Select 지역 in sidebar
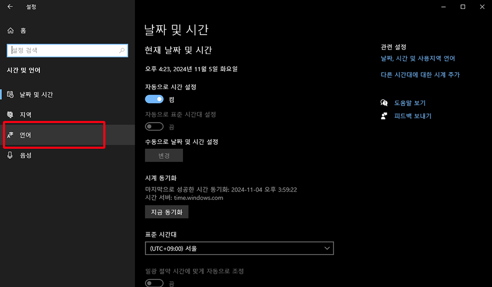492x287 pixels. point(67,115)
